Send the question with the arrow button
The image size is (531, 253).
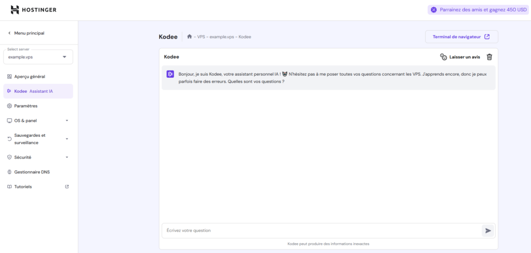pos(488,231)
